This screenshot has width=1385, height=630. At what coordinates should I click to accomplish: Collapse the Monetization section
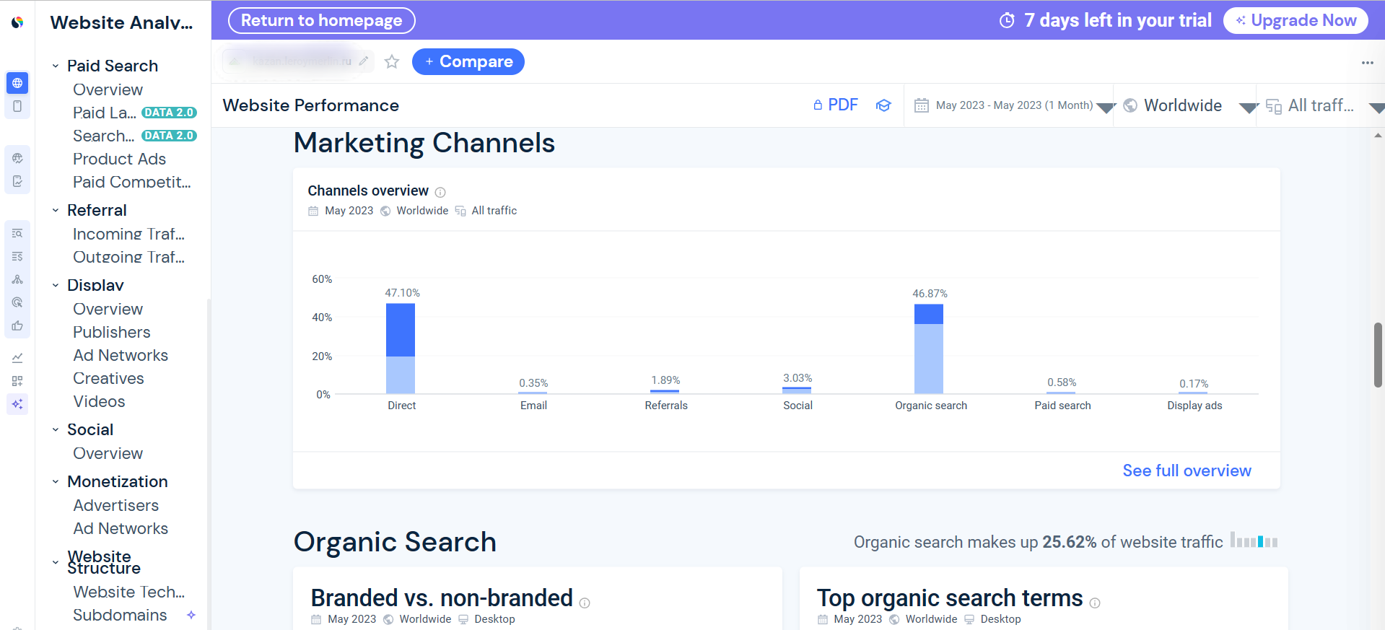(56, 481)
